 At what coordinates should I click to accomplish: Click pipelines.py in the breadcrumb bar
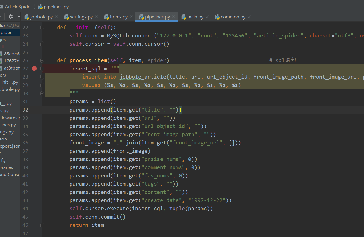56,7
